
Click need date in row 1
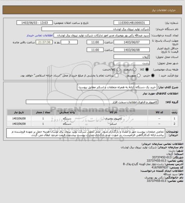tap(19, 118)
